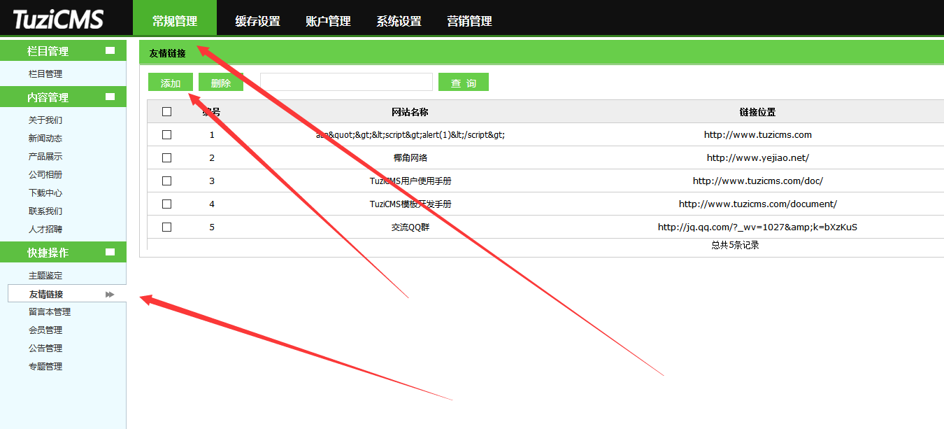Open 产品展示 in sidebar

point(45,156)
